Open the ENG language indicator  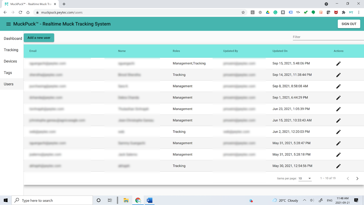(x=330, y=200)
